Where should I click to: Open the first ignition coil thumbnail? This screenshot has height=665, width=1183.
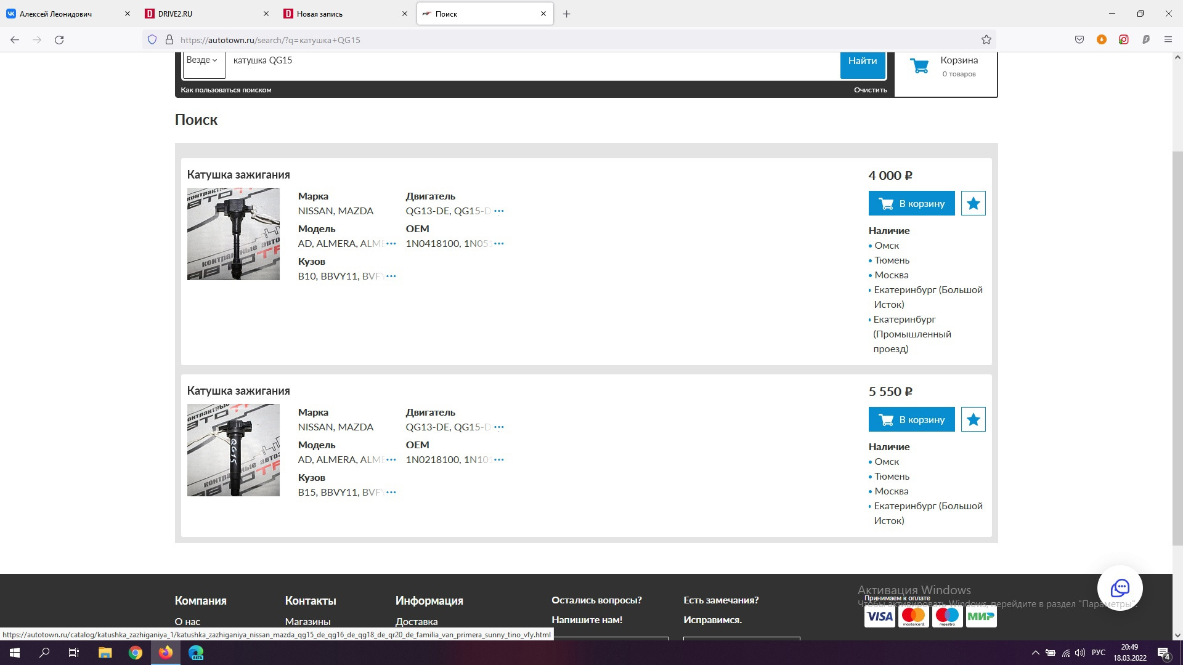(234, 234)
